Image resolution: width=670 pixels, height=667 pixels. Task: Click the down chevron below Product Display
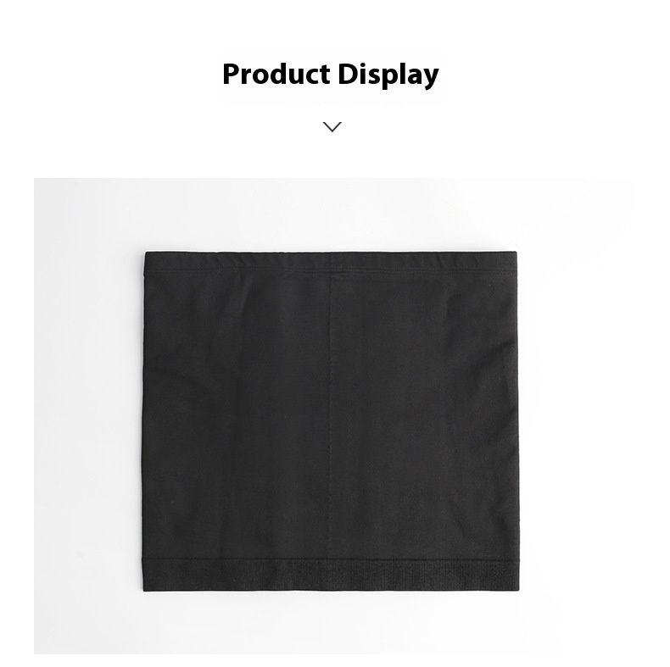point(332,127)
